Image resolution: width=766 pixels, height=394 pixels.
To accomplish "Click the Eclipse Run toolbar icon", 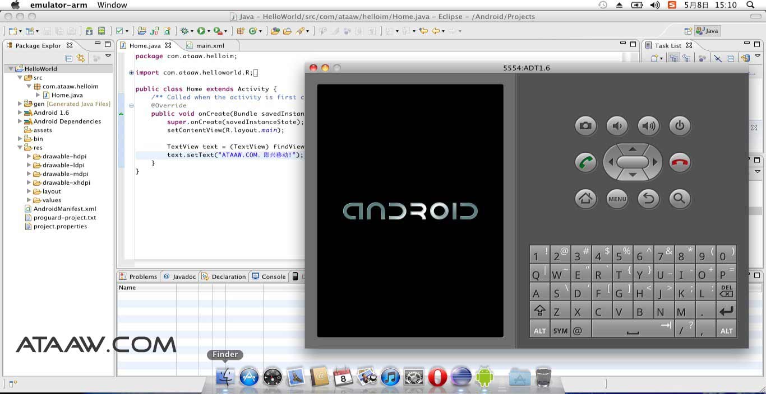I will tap(201, 31).
